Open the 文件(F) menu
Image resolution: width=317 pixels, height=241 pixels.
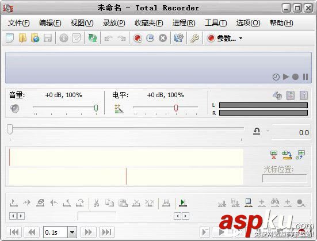coord(18,23)
